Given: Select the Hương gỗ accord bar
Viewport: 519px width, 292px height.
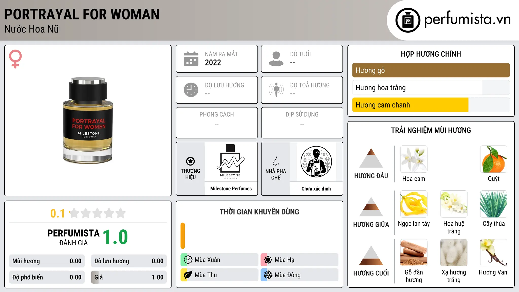Looking at the screenshot, I should pos(431,70).
